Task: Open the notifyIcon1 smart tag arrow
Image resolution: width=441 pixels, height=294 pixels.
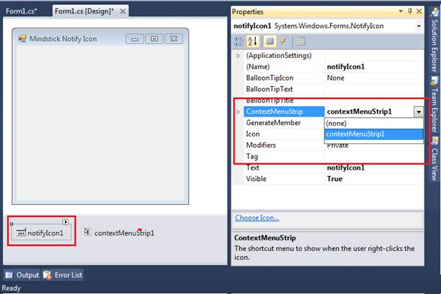Action: 66,222
